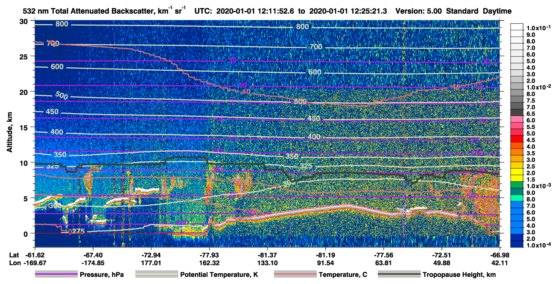Click the latitude value '-72.51'
Image resolution: width=555 pixels, height=284 pixels.
[x=442, y=255]
